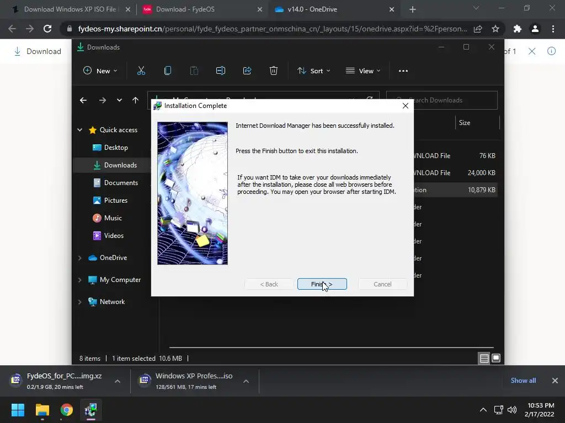This screenshot has width=565, height=423.
Task: Click the disabled Back button in installer
Action: [269, 284]
